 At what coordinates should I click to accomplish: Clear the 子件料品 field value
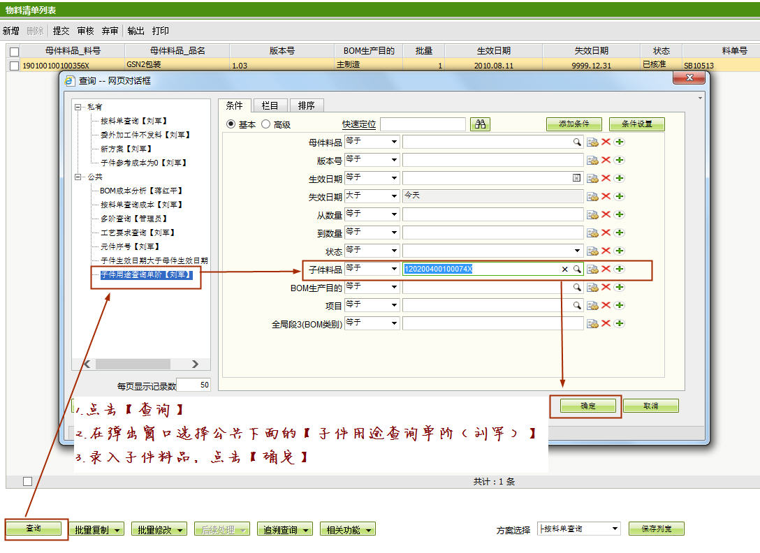(x=565, y=269)
